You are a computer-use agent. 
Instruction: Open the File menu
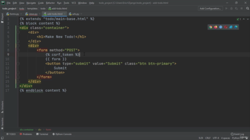point(9,3)
